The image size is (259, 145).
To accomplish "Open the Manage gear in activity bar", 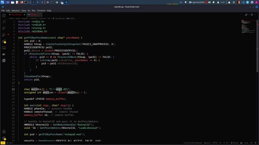I will (4, 138).
